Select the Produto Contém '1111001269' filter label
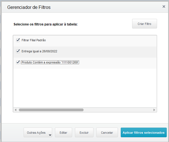Viewport: 169px width, 142px height. (x=50, y=63)
